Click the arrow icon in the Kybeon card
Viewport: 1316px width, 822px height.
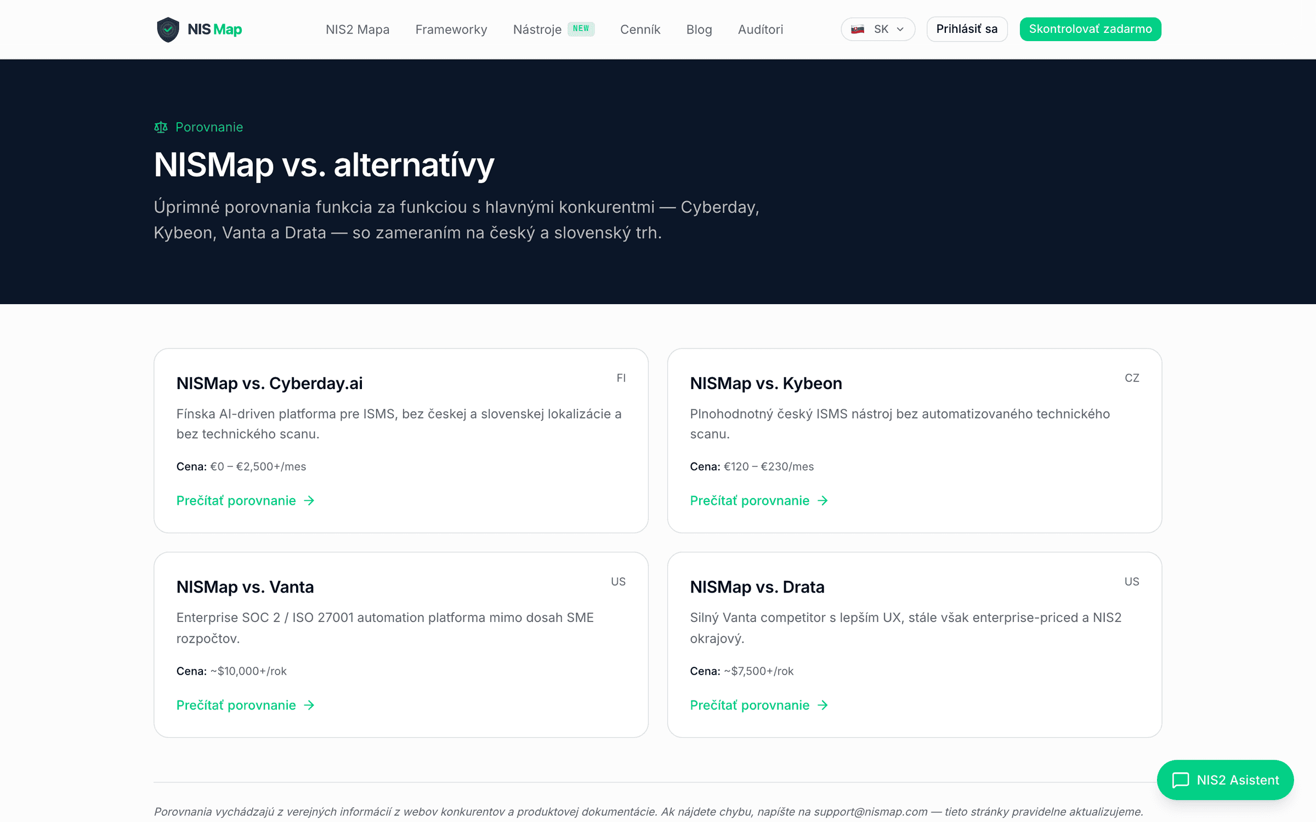[822, 500]
